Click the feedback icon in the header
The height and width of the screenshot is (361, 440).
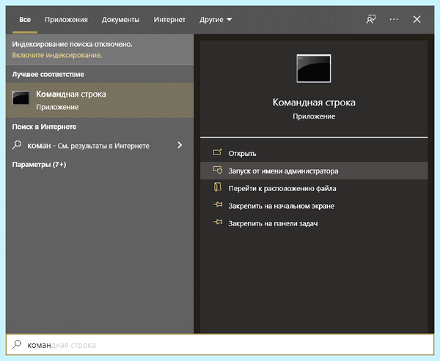pyautogui.click(x=371, y=19)
